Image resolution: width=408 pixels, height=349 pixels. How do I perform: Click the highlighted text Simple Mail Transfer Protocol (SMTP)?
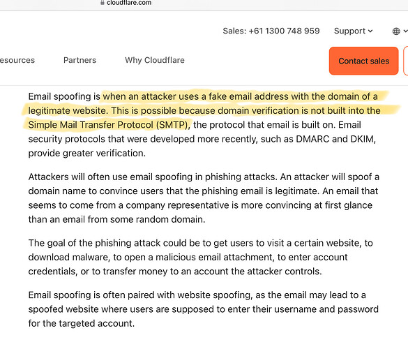pos(107,125)
